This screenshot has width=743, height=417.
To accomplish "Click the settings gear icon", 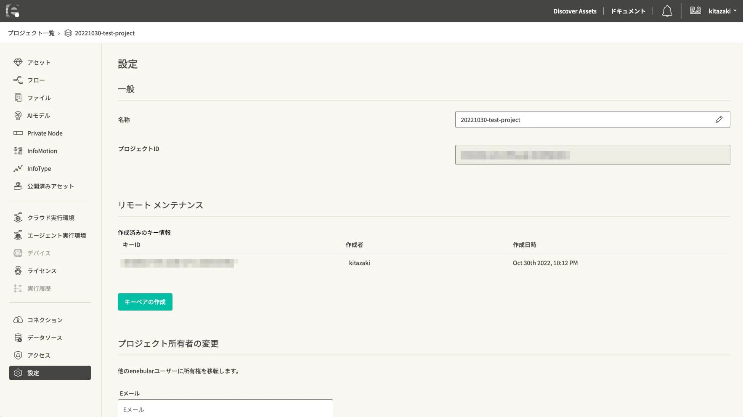I will click(x=18, y=373).
